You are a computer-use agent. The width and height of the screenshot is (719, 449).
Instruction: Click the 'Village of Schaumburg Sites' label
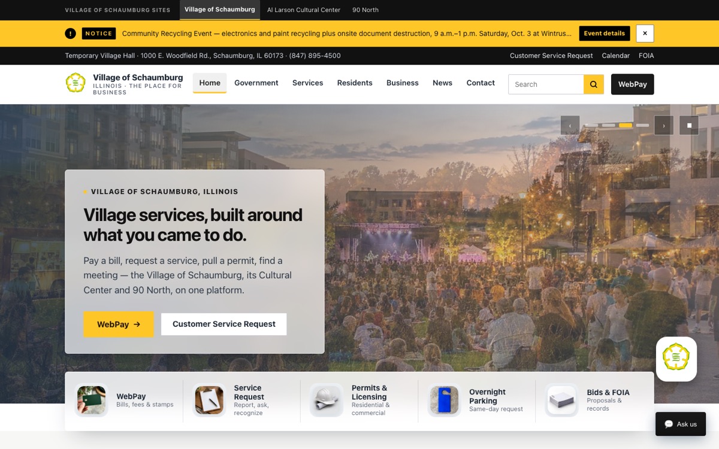click(117, 10)
